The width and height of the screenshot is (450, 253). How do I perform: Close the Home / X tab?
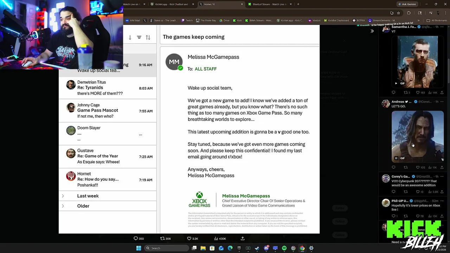point(242,4)
